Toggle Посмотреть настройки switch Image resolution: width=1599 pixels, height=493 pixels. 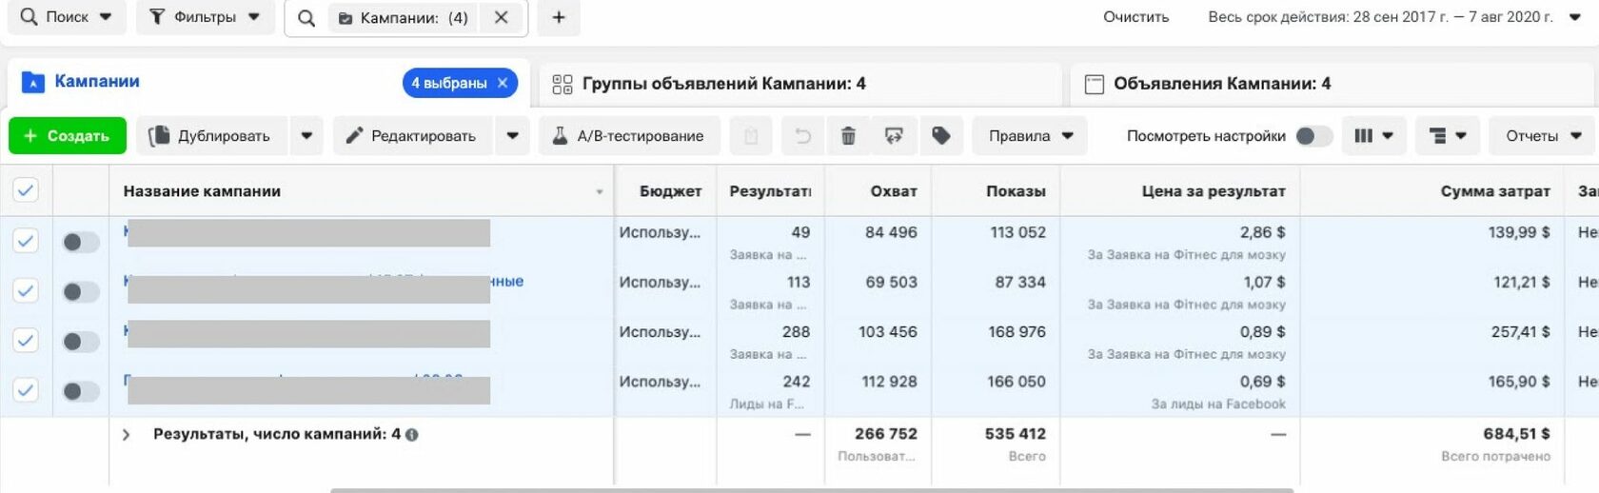(1313, 136)
